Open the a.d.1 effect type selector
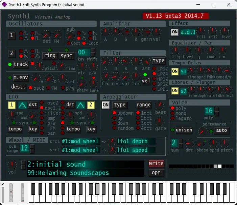237x205 pixels. point(188,32)
